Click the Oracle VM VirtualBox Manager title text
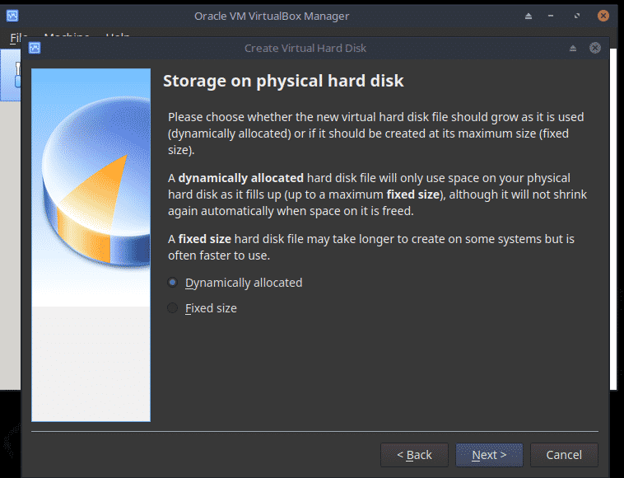Viewport: 624px width, 478px height. pyautogui.click(x=272, y=16)
